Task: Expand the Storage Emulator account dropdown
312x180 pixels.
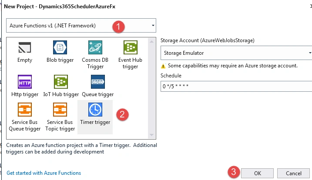Action: [x=236, y=53]
